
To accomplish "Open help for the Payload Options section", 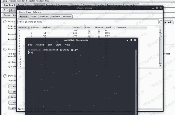I will tap(5, 50).
